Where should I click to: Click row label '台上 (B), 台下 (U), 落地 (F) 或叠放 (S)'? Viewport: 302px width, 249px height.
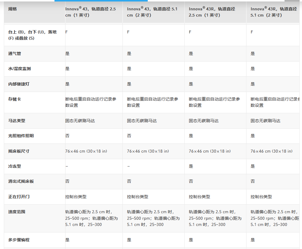click(x=32, y=35)
